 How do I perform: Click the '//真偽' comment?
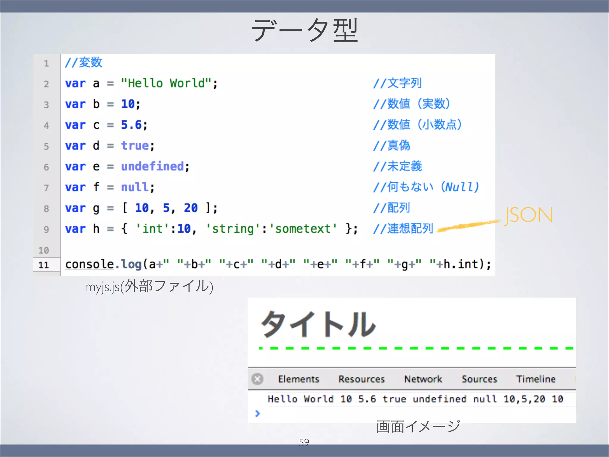point(392,146)
